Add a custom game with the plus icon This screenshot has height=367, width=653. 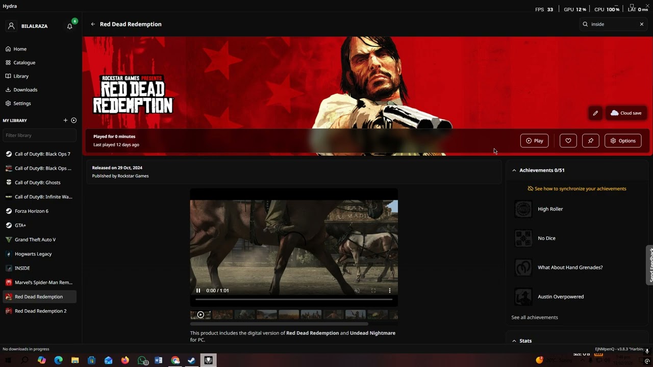pos(65,120)
